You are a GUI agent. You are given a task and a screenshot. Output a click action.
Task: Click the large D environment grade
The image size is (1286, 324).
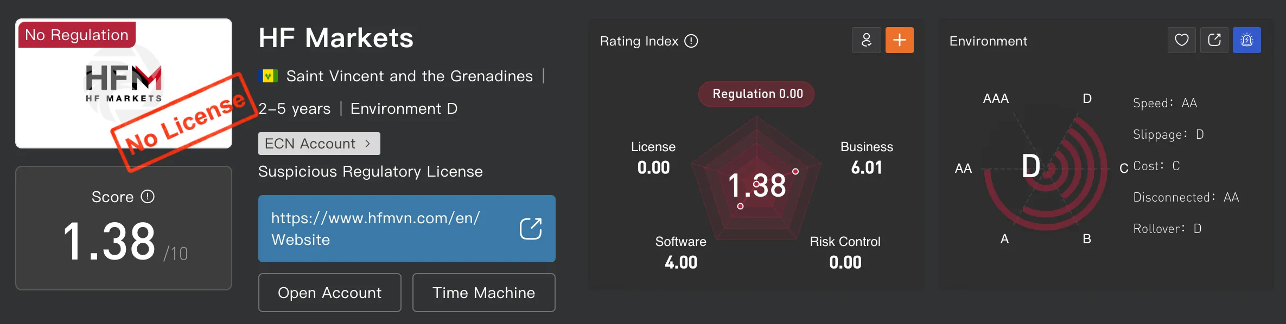[1031, 166]
